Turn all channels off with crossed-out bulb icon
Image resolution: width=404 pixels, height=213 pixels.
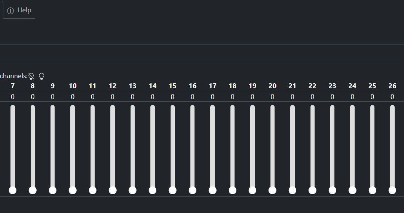(31, 76)
